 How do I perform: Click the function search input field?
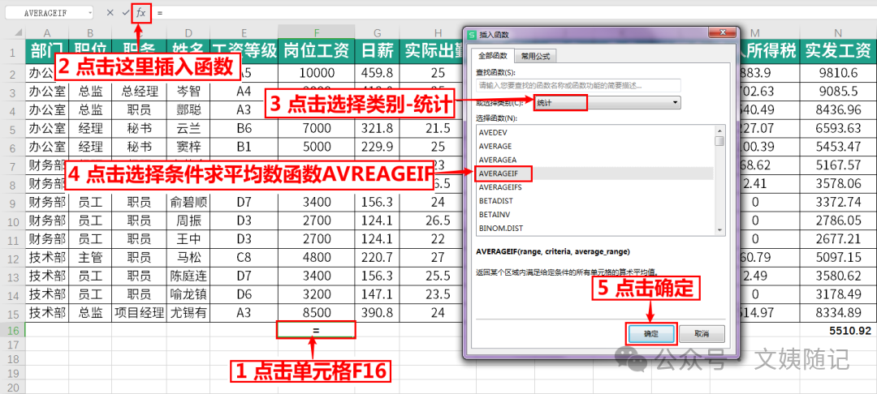(x=578, y=85)
